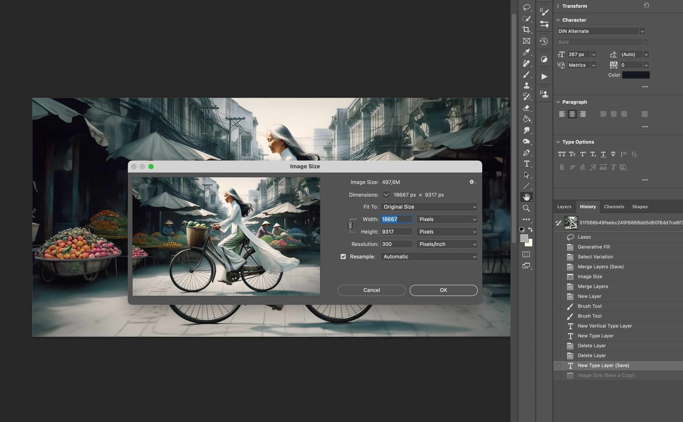Open the Fit To dropdown

coord(429,207)
